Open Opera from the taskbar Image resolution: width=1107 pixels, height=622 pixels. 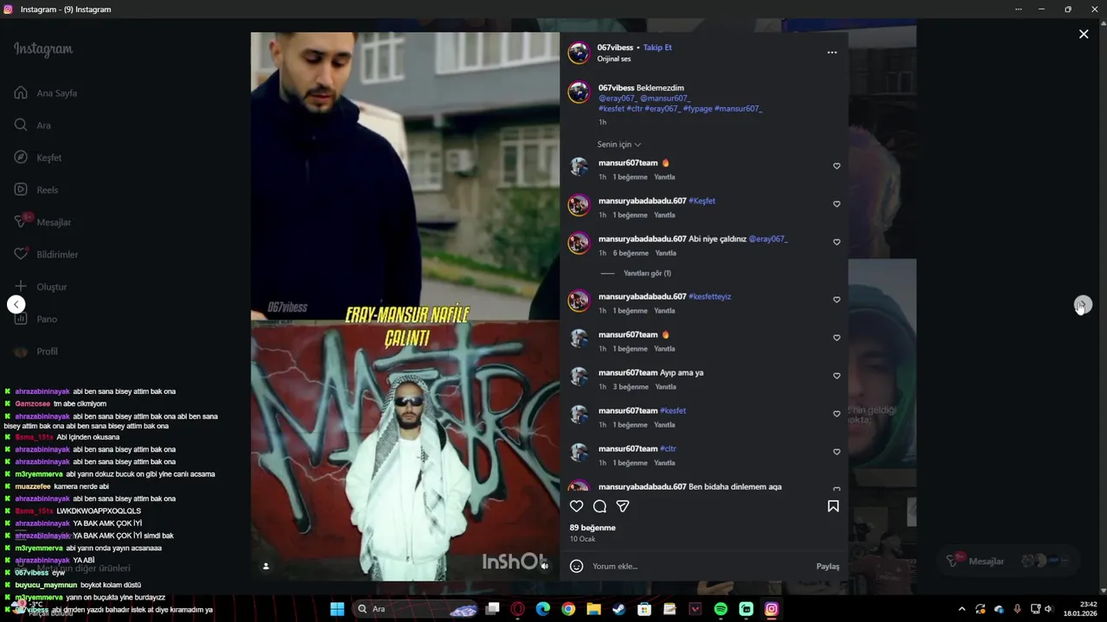(518, 609)
